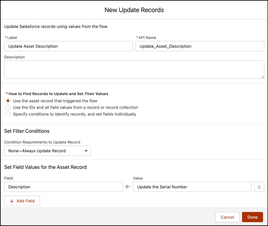Click into the API Name field
The width and height of the screenshot is (268, 226).
tap(200, 46)
